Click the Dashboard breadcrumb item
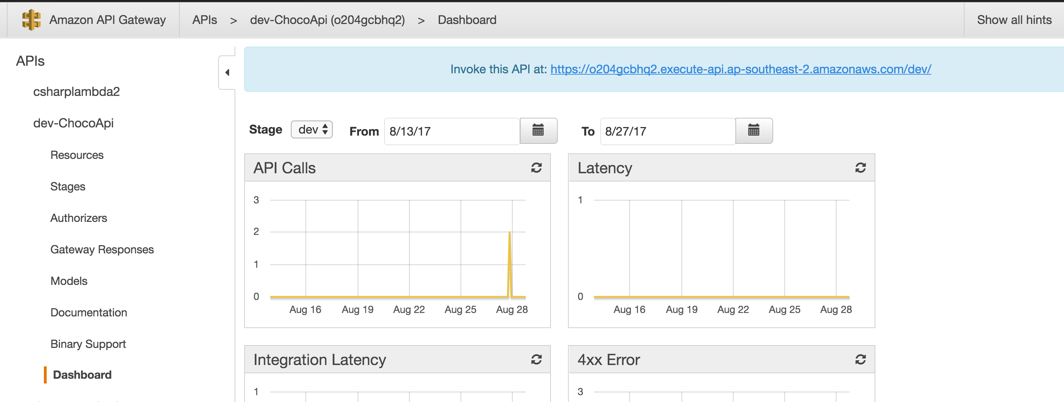Screen dimensions: 1064x402 pyautogui.click(x=467, y=20)
